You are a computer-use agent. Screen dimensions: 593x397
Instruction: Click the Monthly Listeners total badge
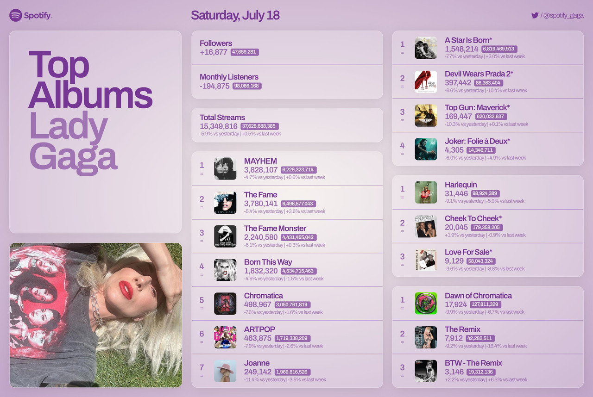point(247,86)
